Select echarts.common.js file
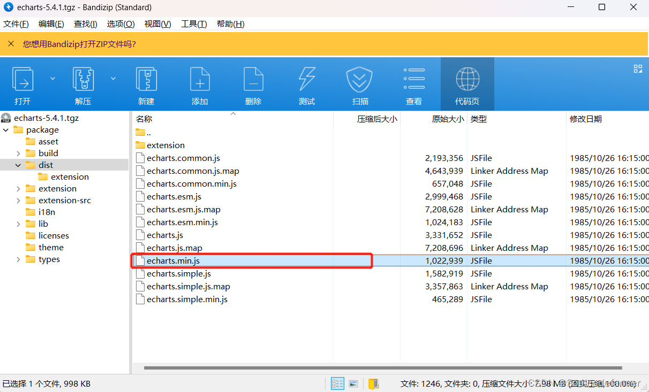This screenshot has width=649, height=392. 178,158
